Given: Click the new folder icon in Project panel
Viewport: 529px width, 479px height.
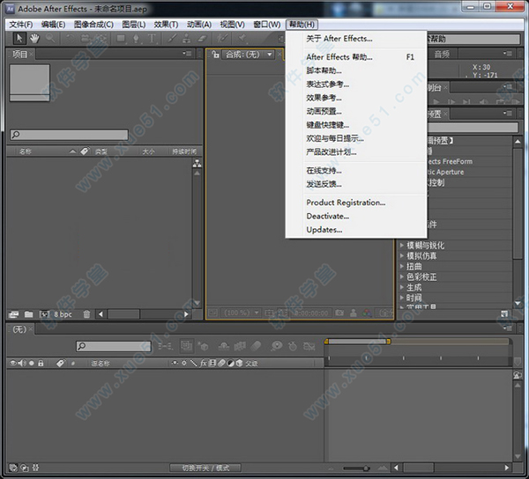Looking at the screenshot, I should (29, 314).
